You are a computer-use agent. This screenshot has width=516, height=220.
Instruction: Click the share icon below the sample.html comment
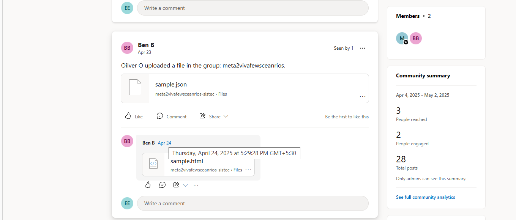176,185
